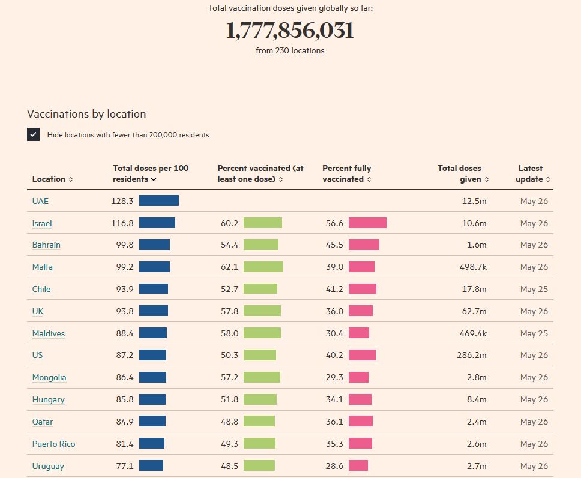The width and height of the screenshot is (581, 478).
Task: Click the Percent fully vaccinated sort arrows
Action: pos(369,179)
